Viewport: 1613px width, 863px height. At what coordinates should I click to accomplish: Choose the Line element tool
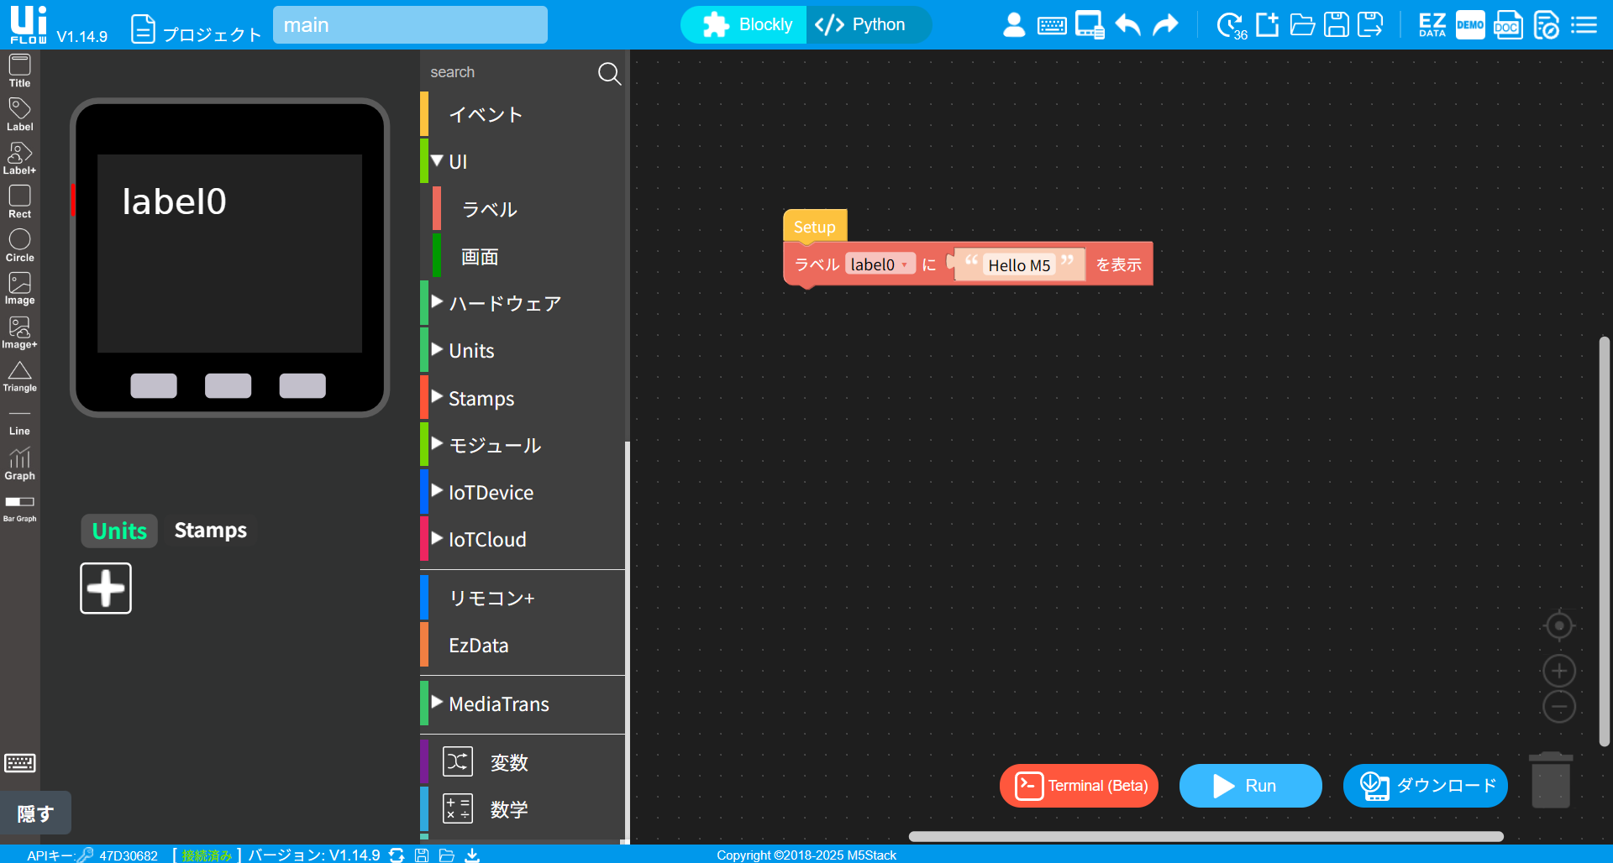[19, 421]
